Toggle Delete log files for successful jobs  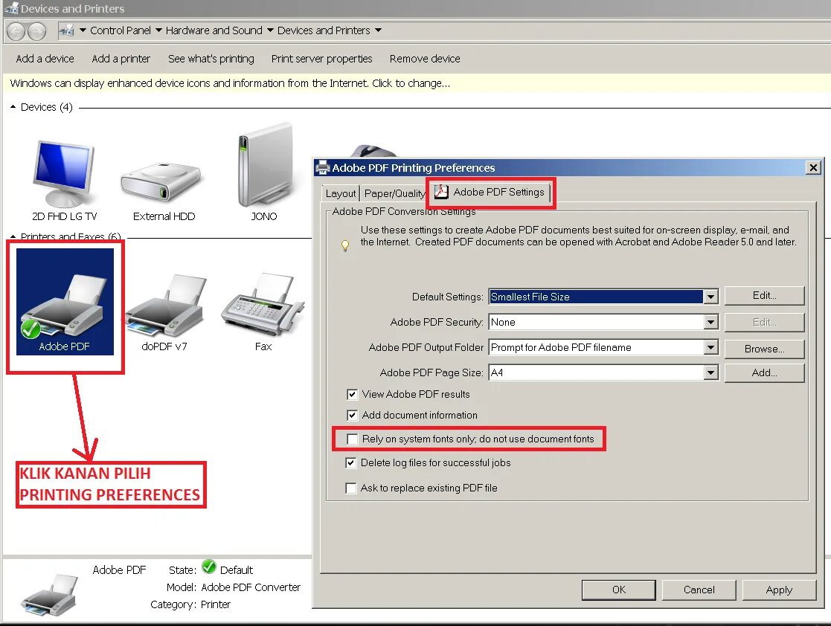pos(351,463)
